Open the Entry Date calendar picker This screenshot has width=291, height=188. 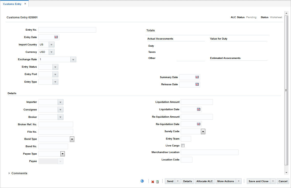pos(56,37)
